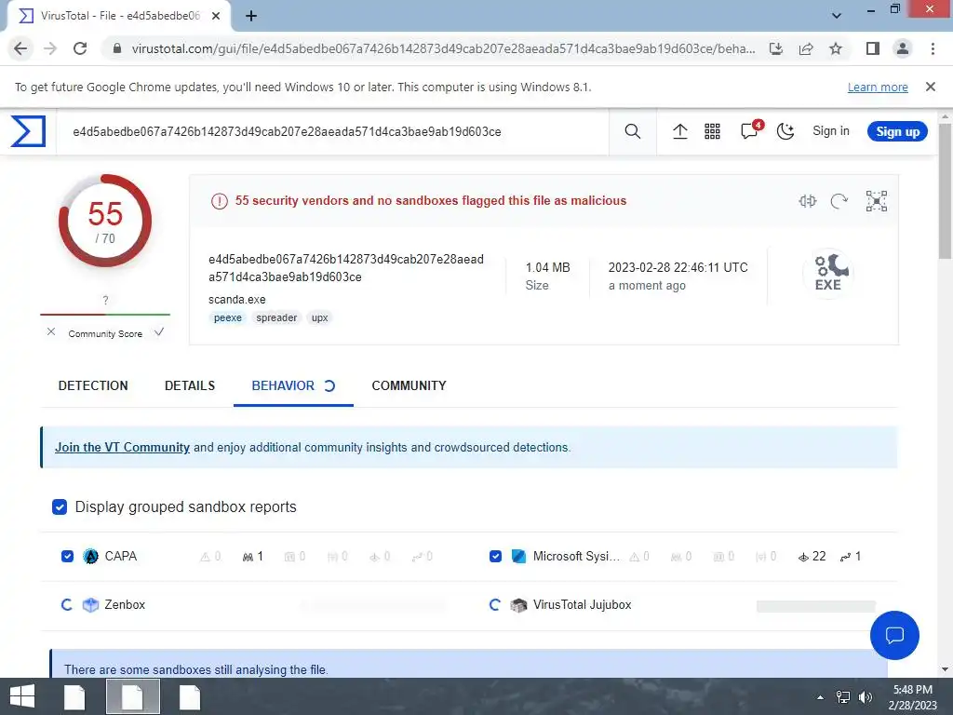
Task: Open the network tray icon
Action: pyautogui.click(x=843, y=696)
